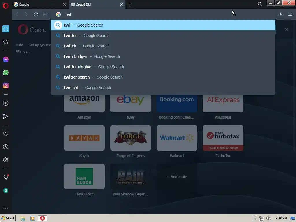Open the Forge of Empires tile
Viewport: 296px width, 222px height.
point(131,138)
